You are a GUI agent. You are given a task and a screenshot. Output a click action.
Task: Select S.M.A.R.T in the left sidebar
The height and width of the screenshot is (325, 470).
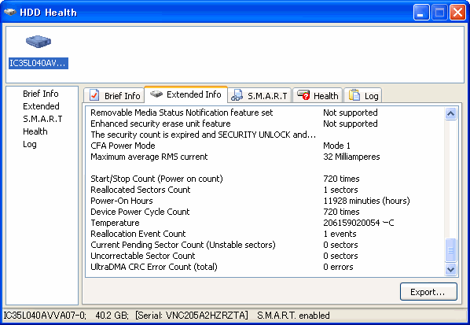[42, 119]
